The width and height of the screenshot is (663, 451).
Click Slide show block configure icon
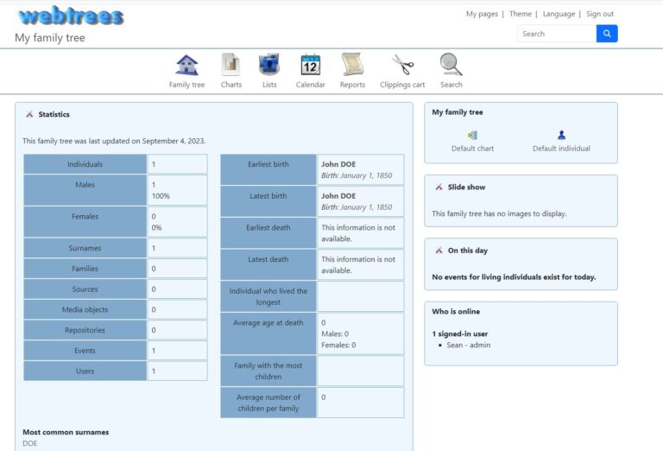point(439,187)
